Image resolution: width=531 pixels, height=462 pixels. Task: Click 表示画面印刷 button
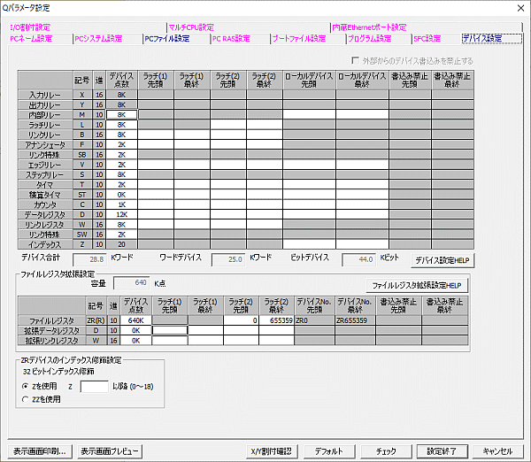point(40,451)
